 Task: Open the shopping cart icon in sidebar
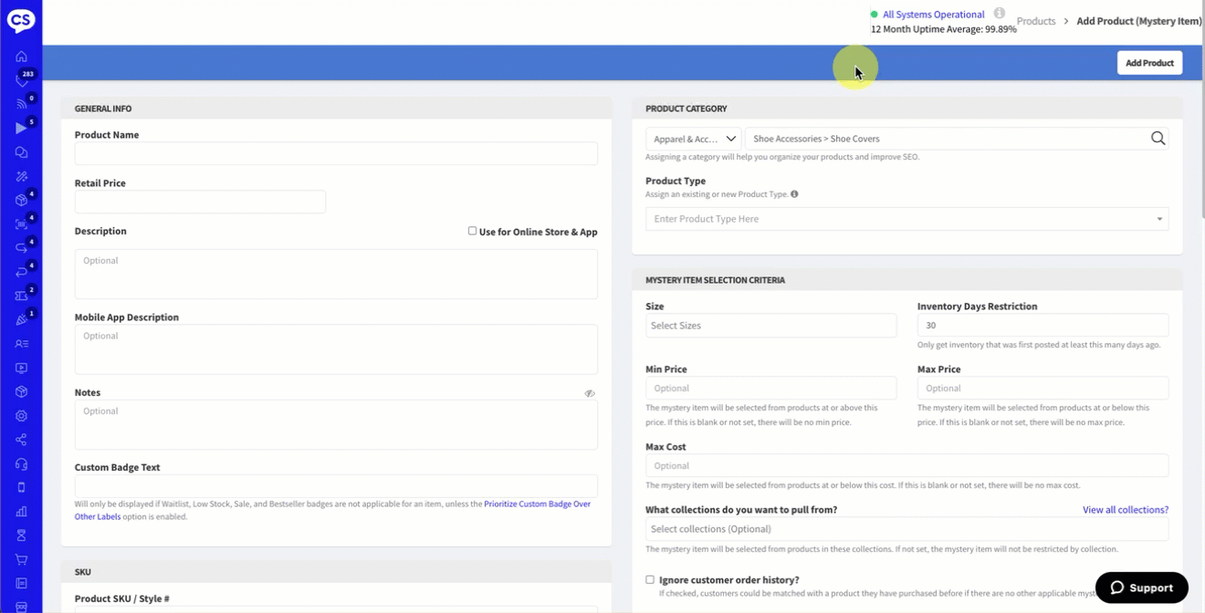21,559
